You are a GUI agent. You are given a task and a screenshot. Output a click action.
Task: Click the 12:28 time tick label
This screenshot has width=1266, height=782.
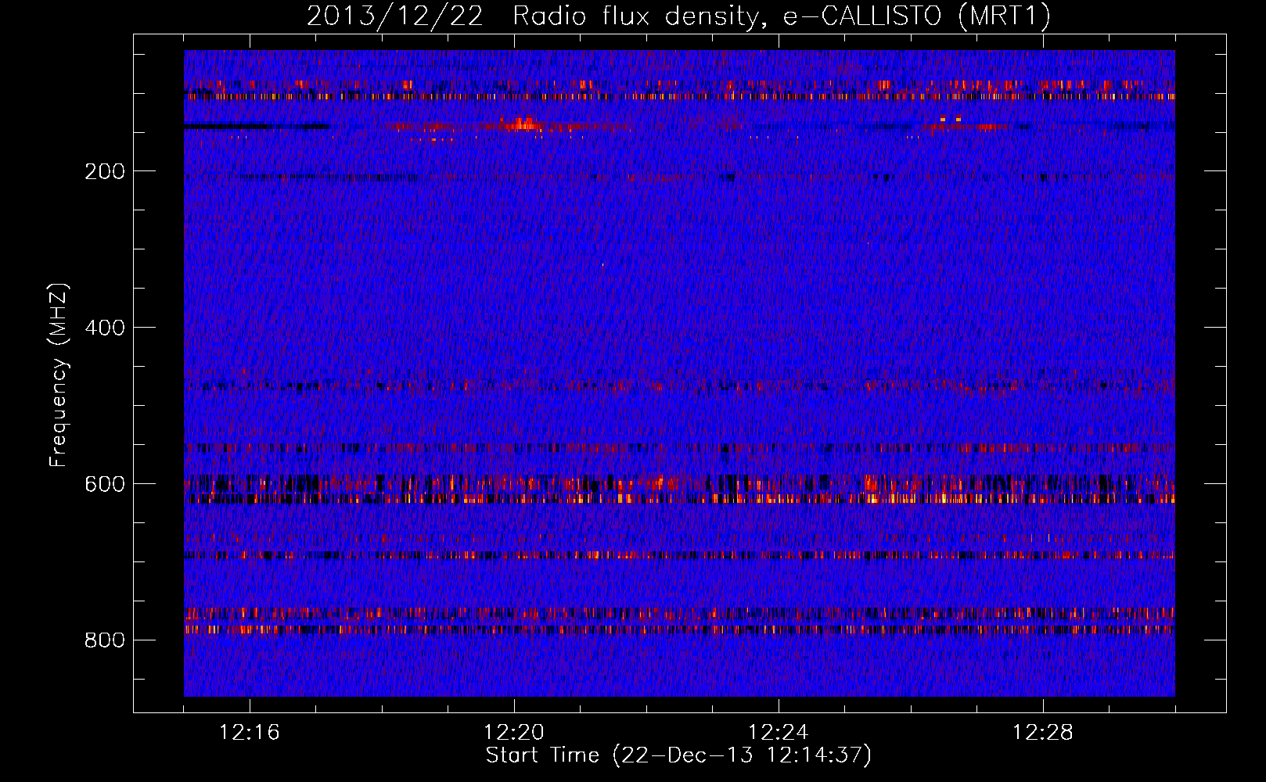1043,733
